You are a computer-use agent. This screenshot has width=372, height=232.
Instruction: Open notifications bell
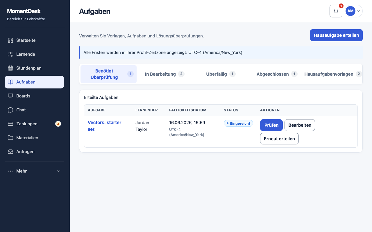click(336, 11)
